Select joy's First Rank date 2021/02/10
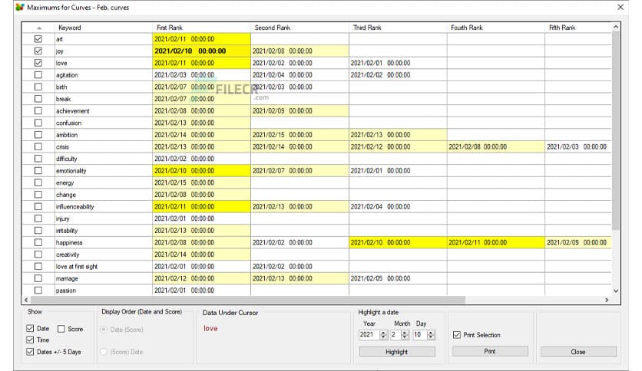 (201, 51)
